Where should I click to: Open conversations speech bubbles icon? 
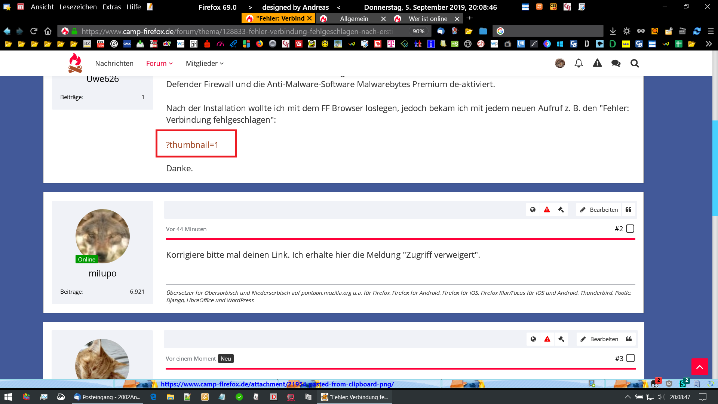[616, 63]
